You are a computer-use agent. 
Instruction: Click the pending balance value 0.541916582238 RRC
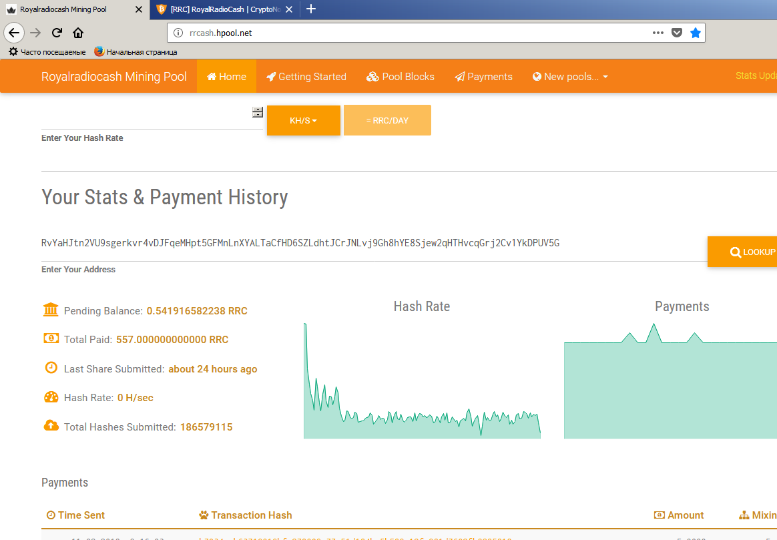point(197,311)
